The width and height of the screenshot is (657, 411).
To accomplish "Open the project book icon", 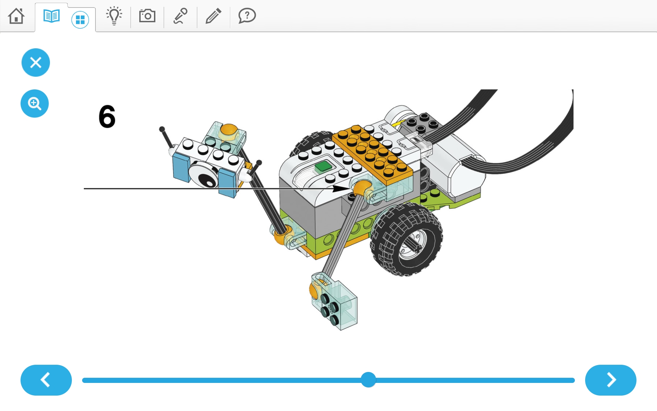I will [52, 16].
